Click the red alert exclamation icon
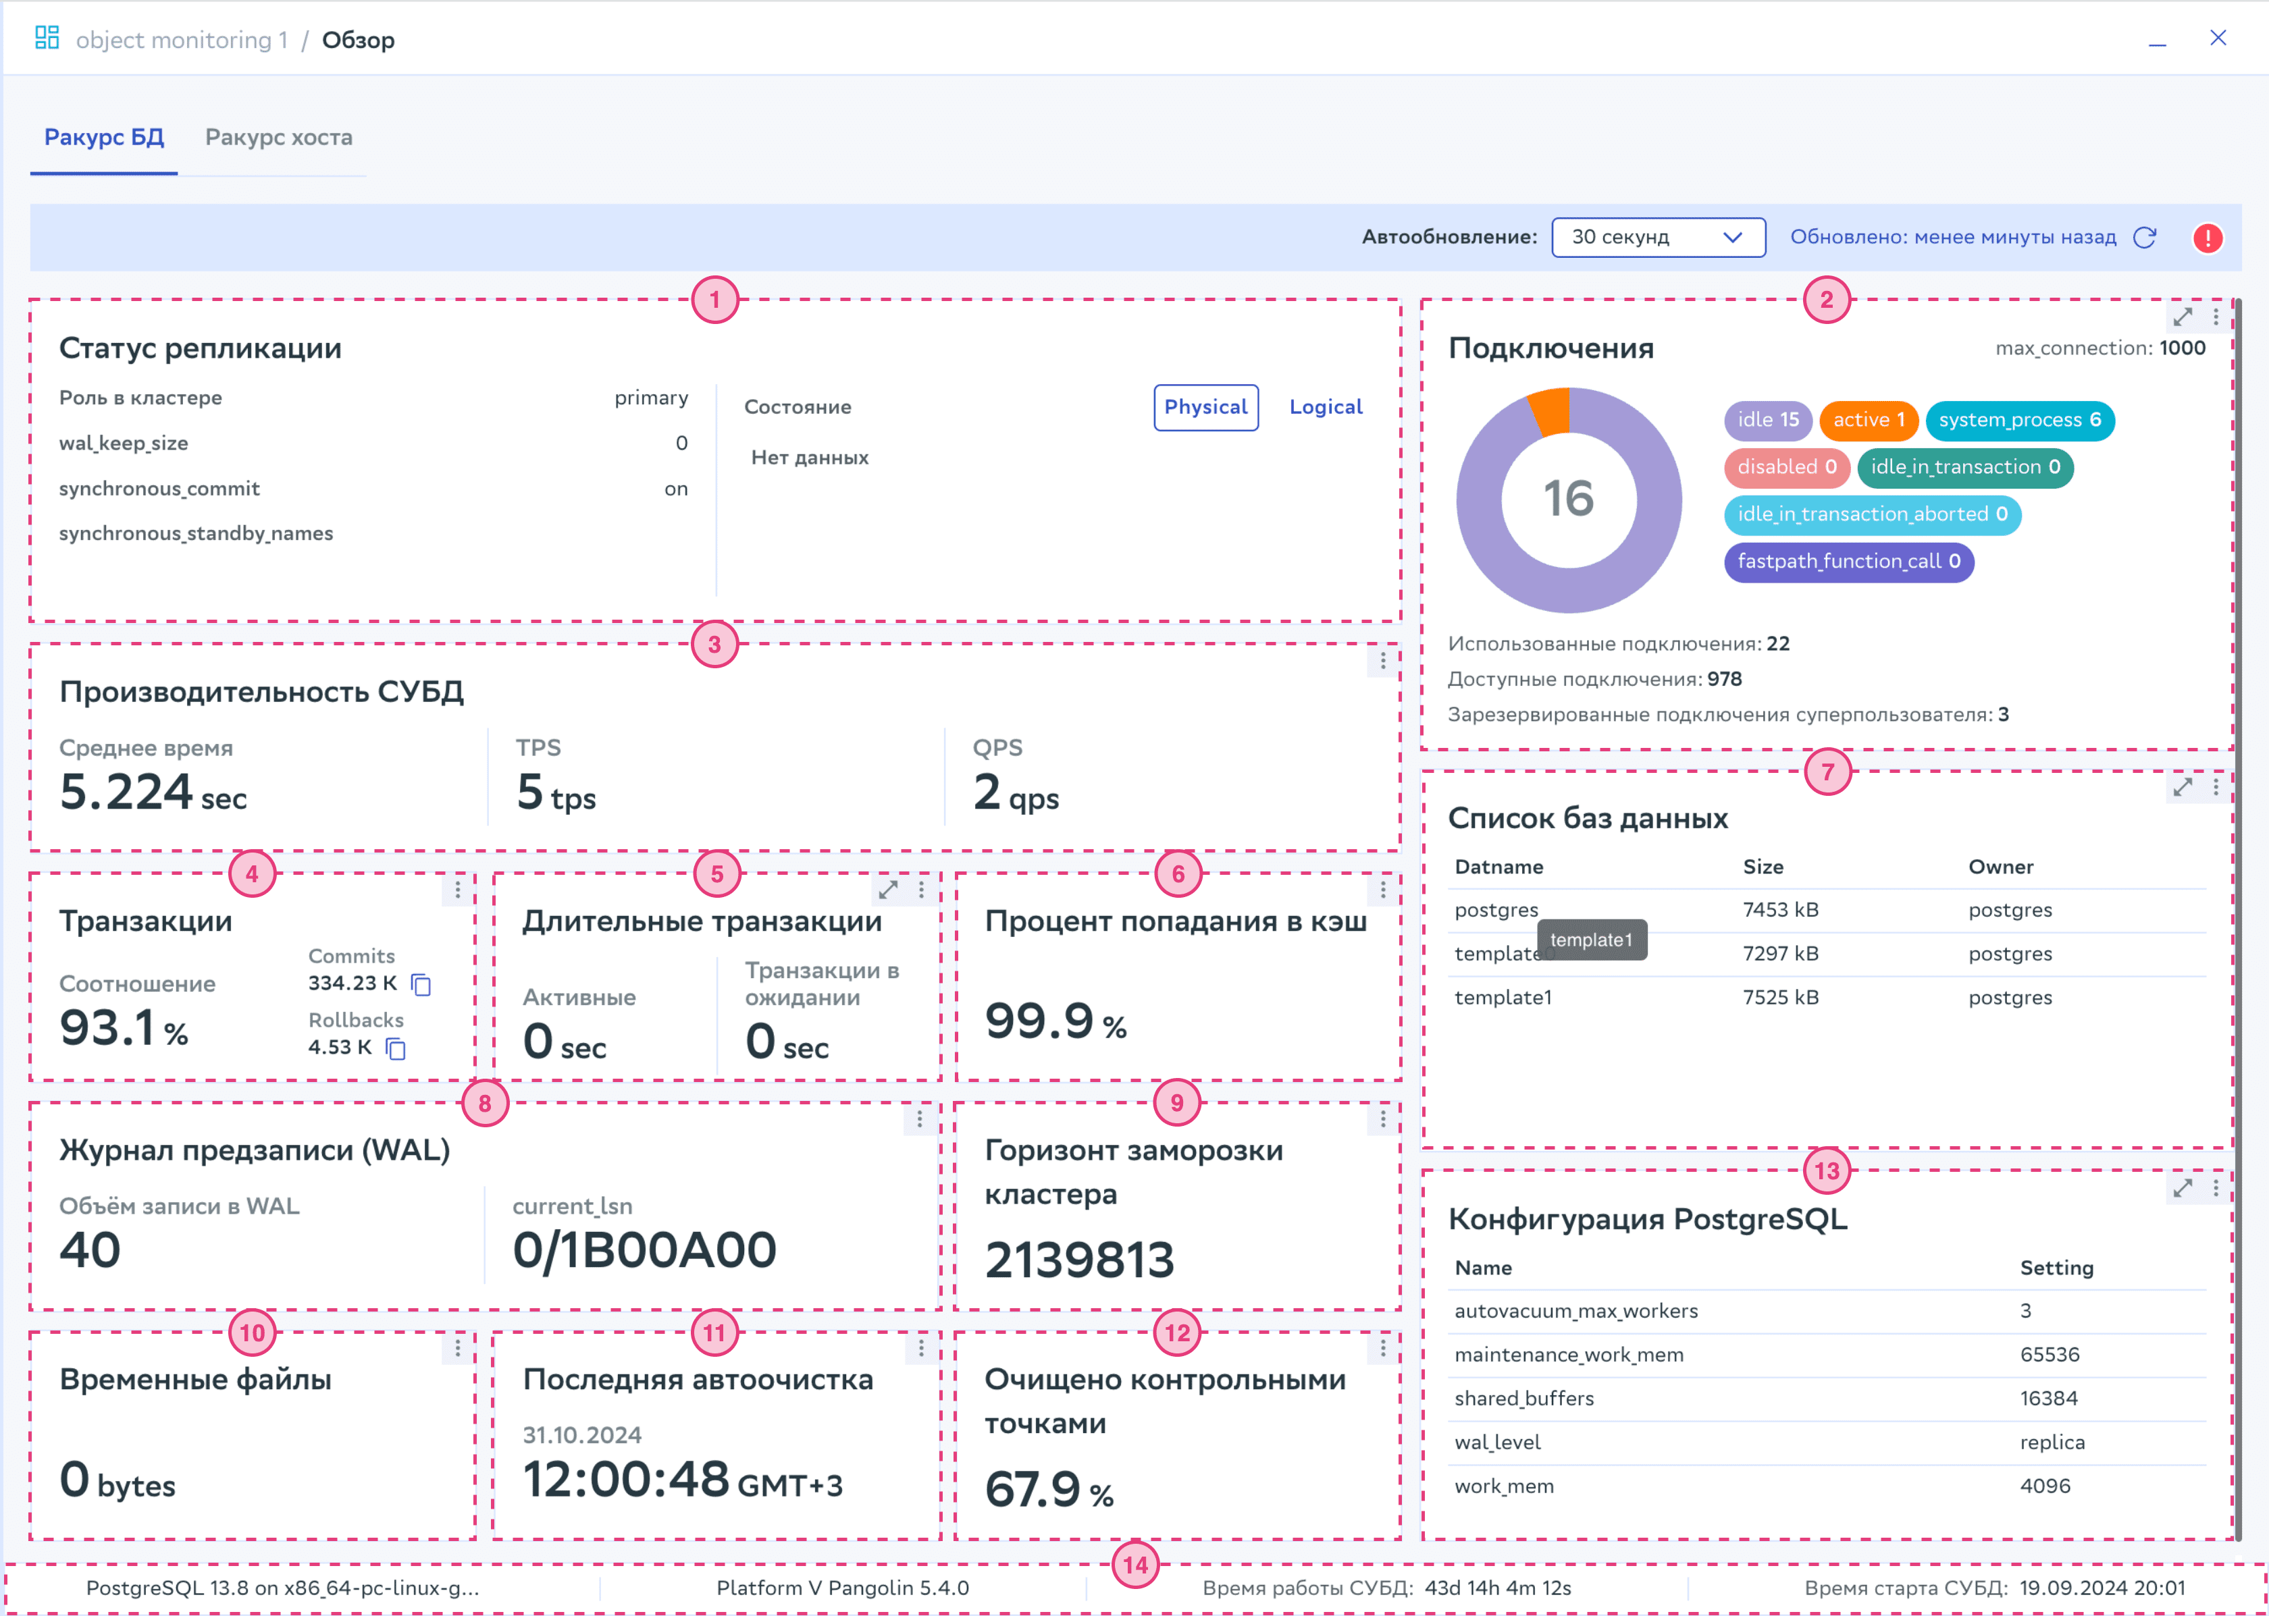 [x=2208, y=238]
